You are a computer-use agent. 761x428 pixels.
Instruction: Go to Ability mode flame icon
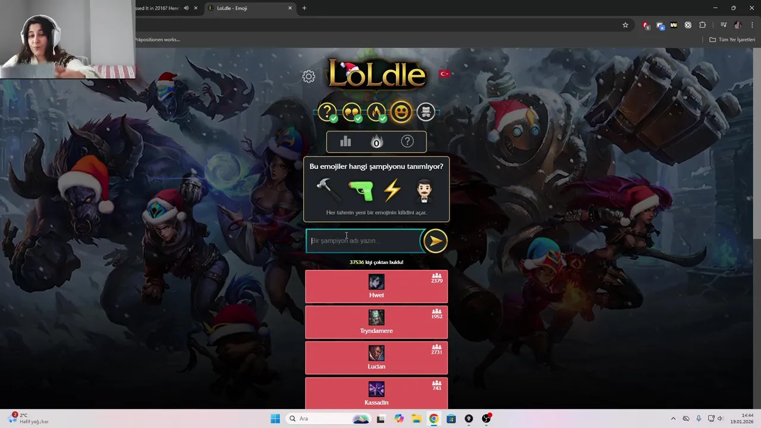point(377,112)
